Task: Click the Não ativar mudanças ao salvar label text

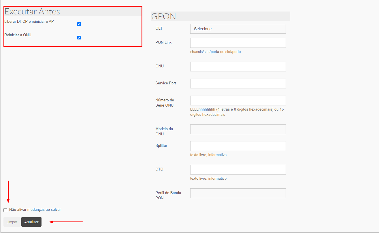Action: tap(35, 210)
